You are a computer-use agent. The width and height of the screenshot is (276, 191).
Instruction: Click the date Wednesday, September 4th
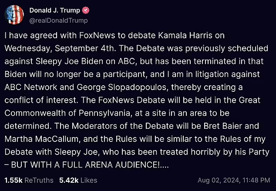(x=60, y=48)
